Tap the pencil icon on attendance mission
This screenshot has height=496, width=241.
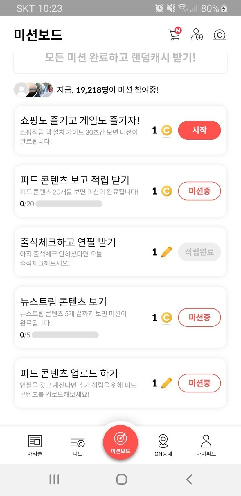pyautogui.click(x=166, y=252)
